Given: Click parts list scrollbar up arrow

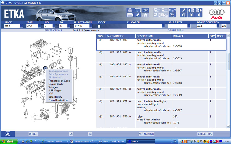Looking at the screenshot, I should pos(228,36).
